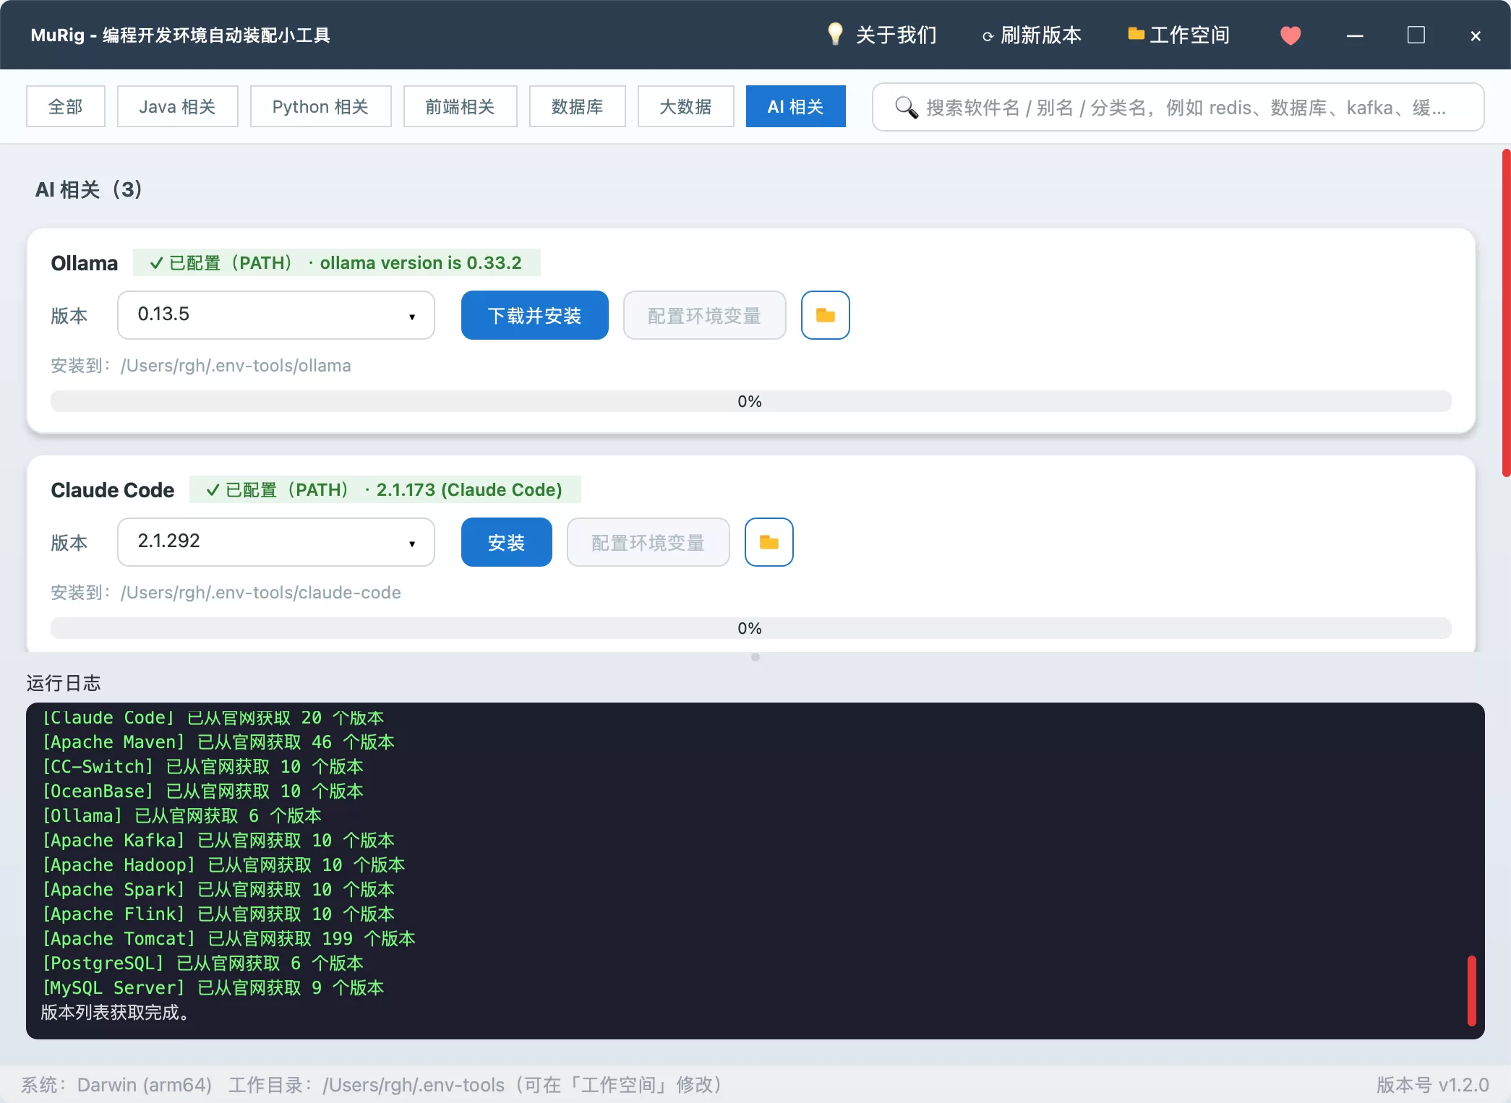Expand the Ollama version dropdown 0.13.5
Image resolution: width=1511 pixels, height=1103 pixels.
pyautogui.click(x=276, y=315)
